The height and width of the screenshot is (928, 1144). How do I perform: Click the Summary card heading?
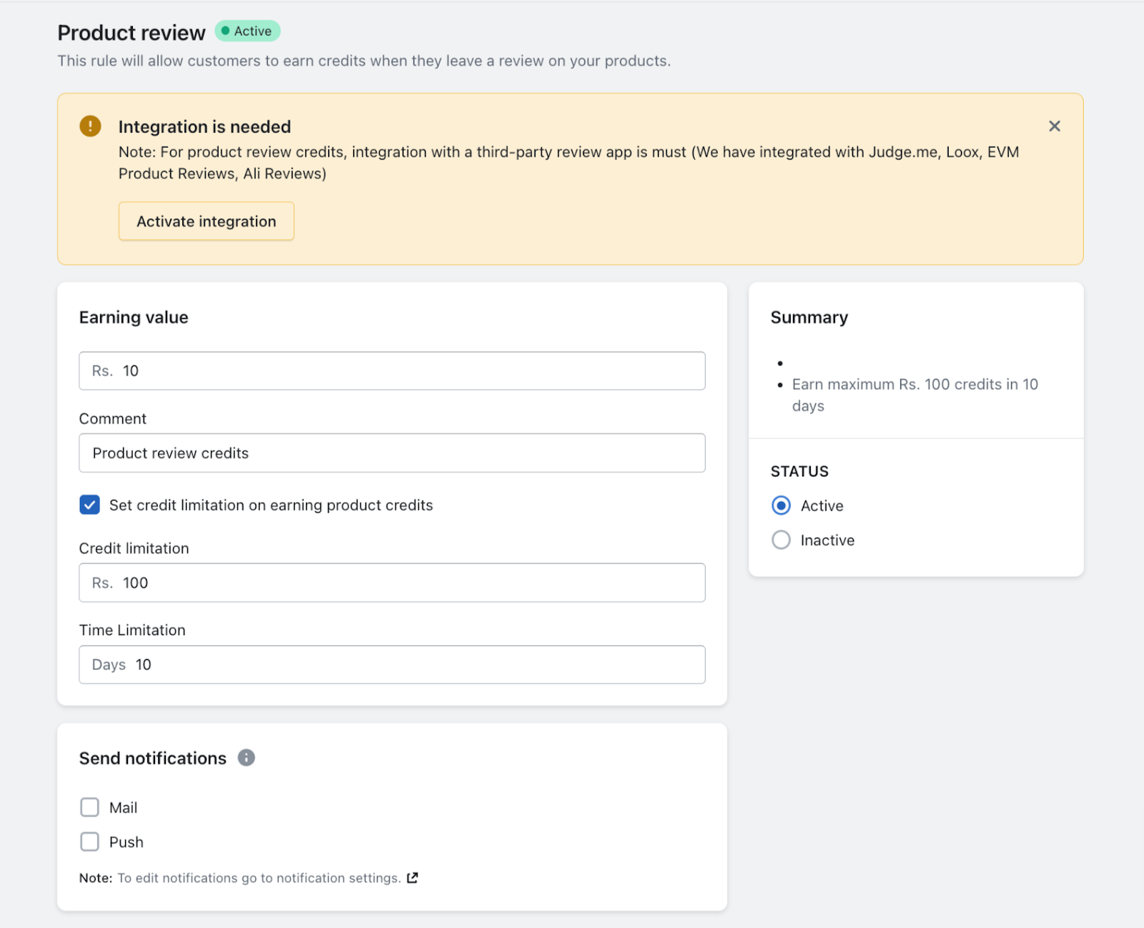click(809, 317)
